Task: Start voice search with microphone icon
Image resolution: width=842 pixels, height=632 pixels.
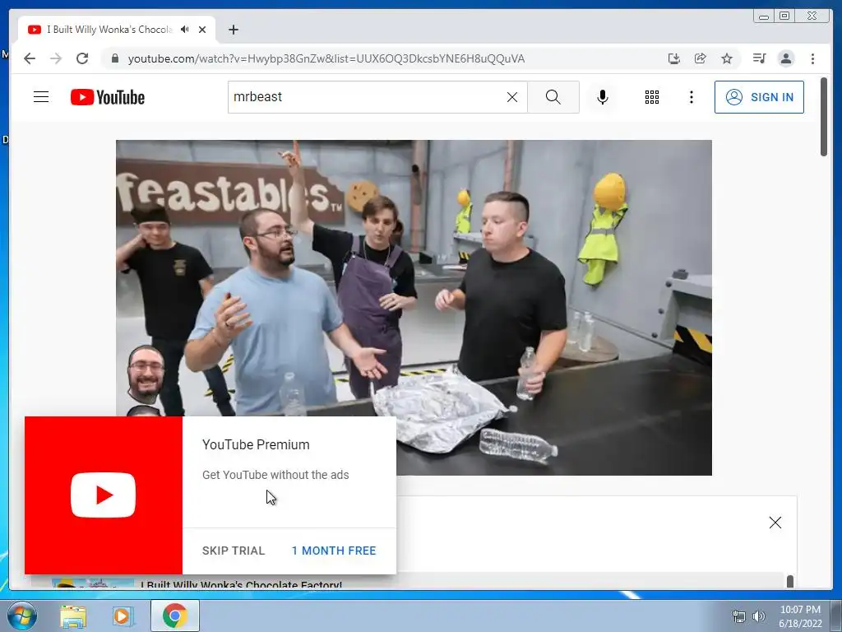Action: tap(603, 97)
